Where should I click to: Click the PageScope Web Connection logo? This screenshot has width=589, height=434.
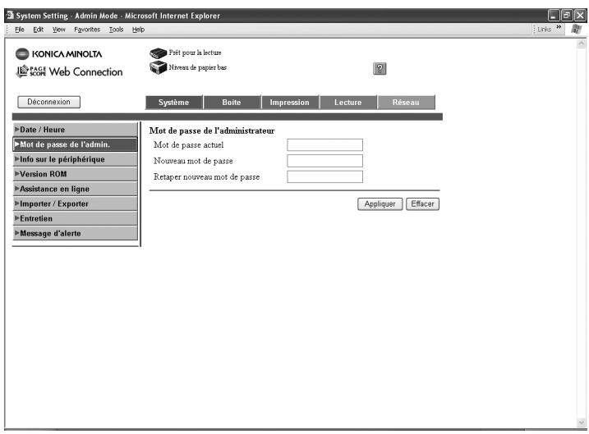click(x=69, y=71)
